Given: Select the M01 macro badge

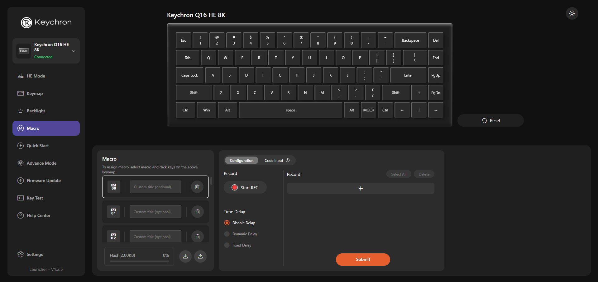Looking at the screenshot, I should click(x=113, y=212).
